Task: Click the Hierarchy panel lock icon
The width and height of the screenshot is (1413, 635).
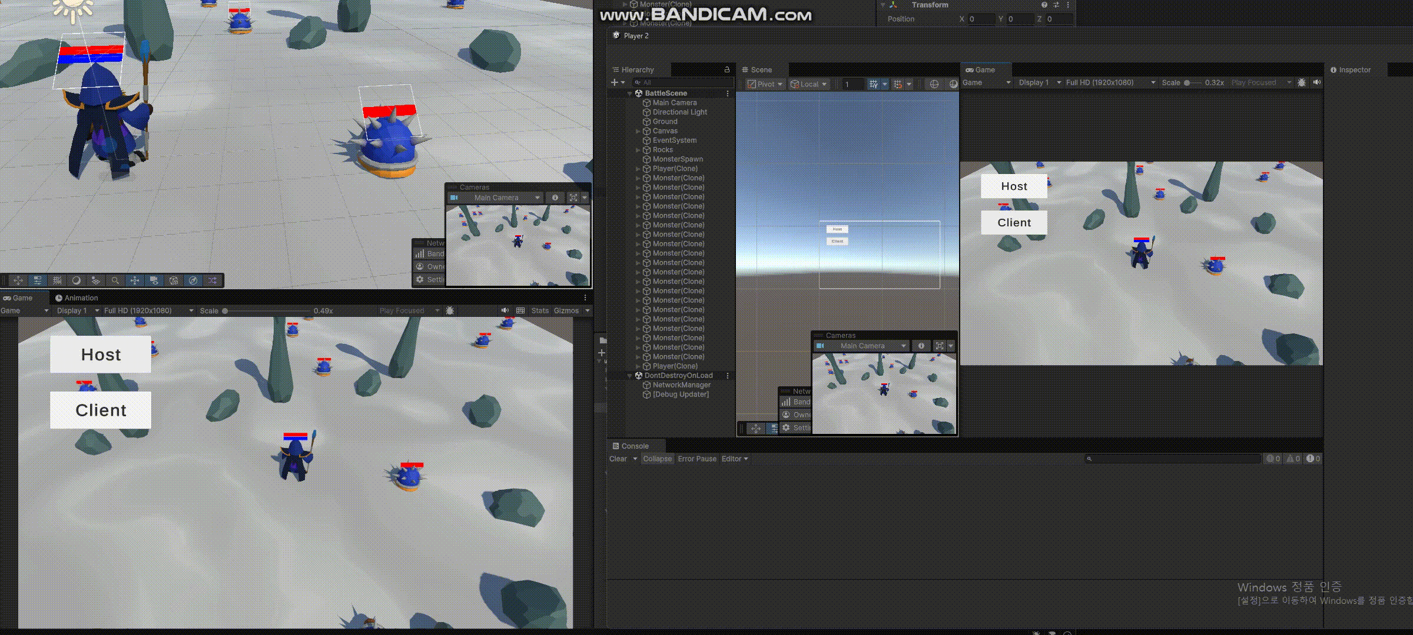Action: pyautogui.click(x=727, y=69)
